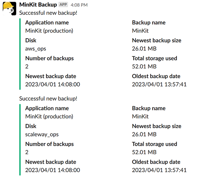Open the MinKit Backup sender name
The image size is (221, 178).
(x=38, y=5)
